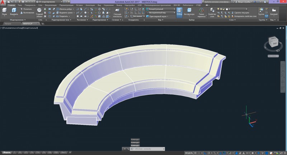Open the Концептуальный visual style dropdown
The width and height of the screenshot is (287, 155).
(x=161, y=9)
